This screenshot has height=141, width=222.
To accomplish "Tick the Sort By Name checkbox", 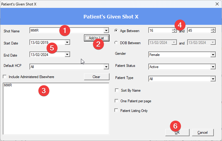I will (x=117, y=90).
